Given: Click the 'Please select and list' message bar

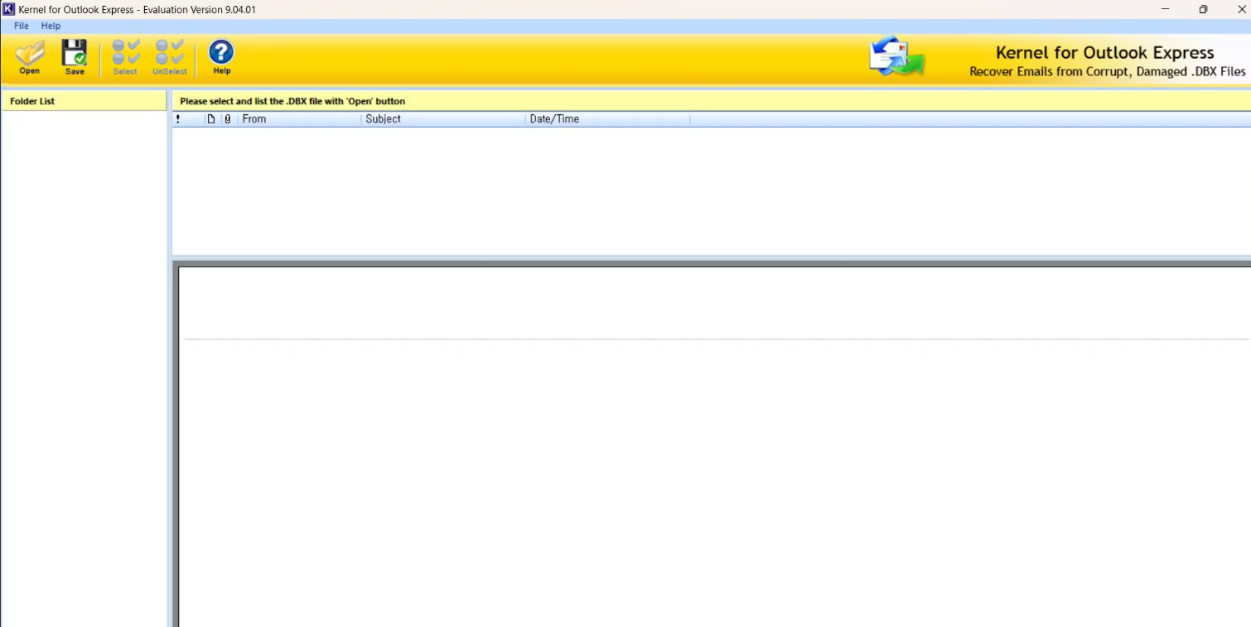Looking at the screenshot, I should point(711,101).
